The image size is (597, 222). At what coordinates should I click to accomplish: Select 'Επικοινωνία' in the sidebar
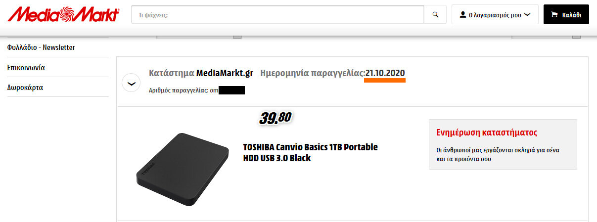pos(30,67)
